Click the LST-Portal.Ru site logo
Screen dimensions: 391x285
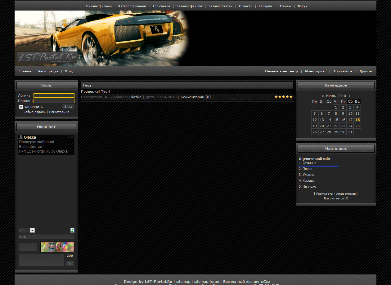click(47, 57)
